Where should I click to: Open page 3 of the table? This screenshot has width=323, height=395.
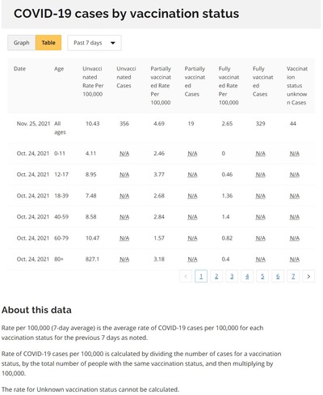(x=232, y=276)
